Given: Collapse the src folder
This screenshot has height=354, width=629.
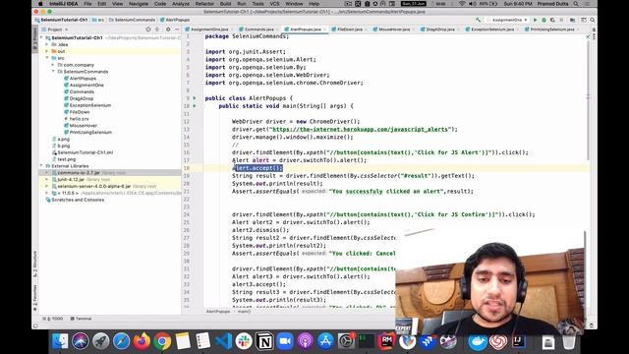Looking at the screenshot, I should [47, 58].
